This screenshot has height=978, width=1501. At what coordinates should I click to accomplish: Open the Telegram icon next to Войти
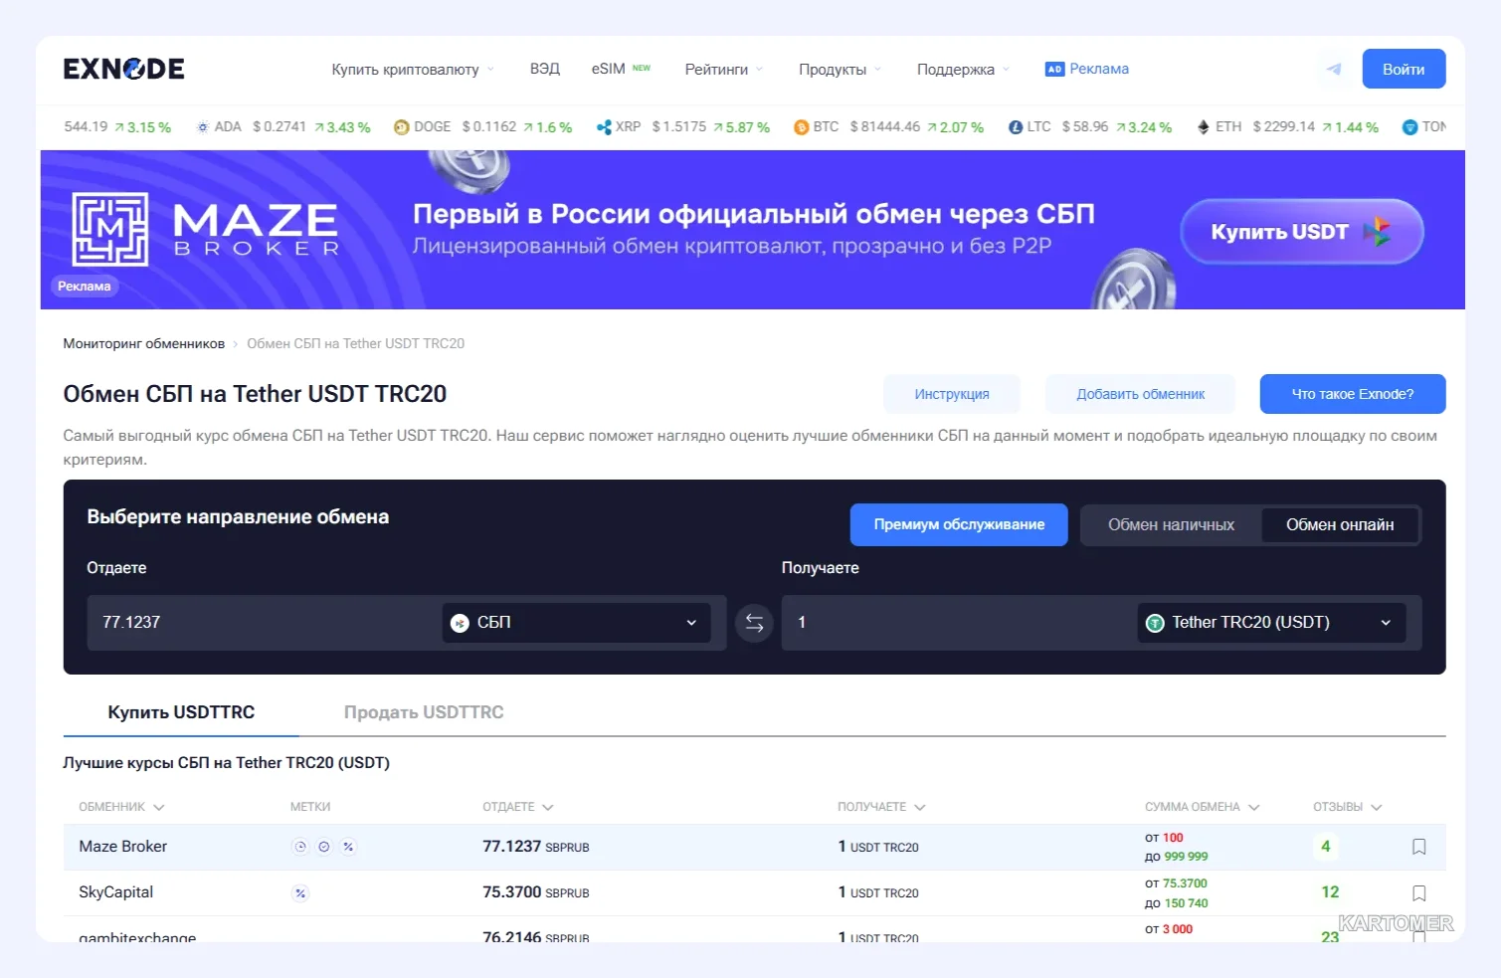[1334, 69]
